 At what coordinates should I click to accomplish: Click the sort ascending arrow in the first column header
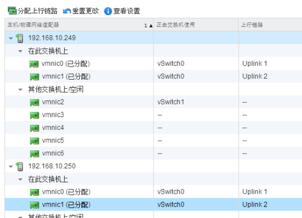coord(151,25)
